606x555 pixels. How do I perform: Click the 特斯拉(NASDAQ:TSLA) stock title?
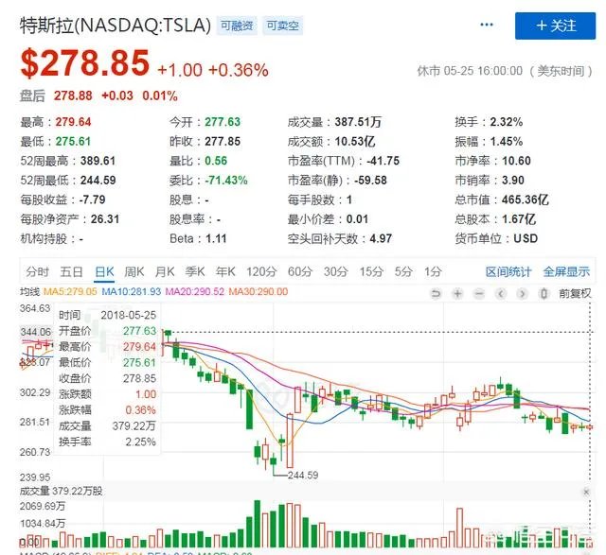[x=116, y=26]
